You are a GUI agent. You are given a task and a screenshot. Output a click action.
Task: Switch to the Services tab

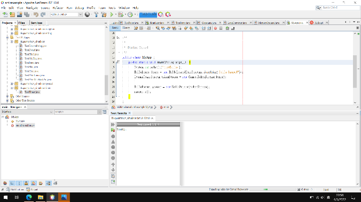[x=36, y=23]
